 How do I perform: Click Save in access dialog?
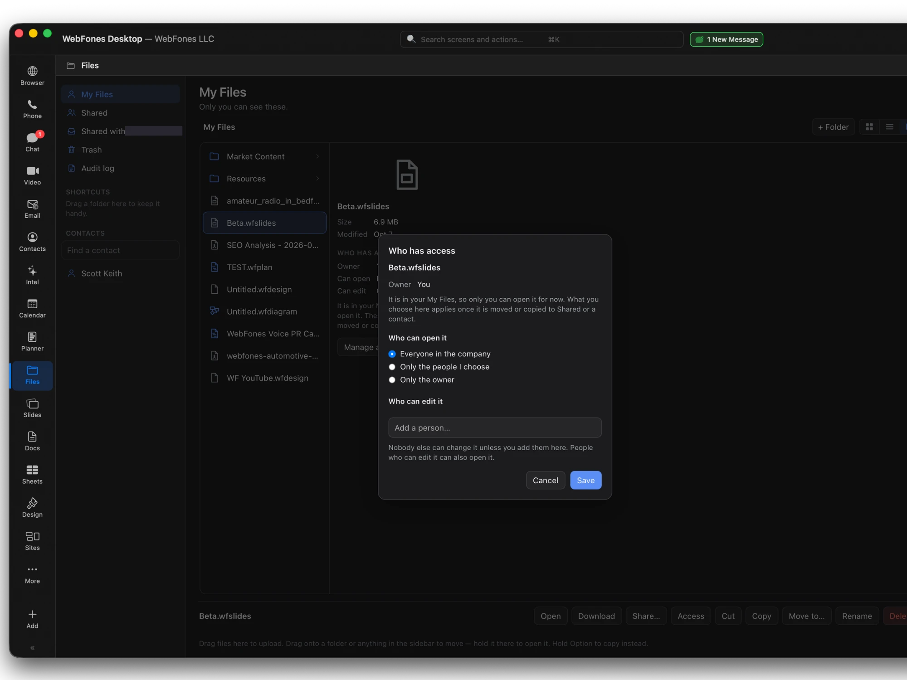tap(585, 480)
